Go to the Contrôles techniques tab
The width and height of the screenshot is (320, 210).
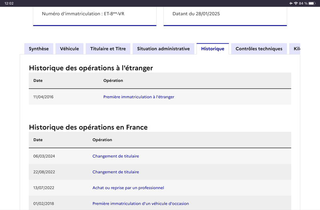(x=259, y=49)
